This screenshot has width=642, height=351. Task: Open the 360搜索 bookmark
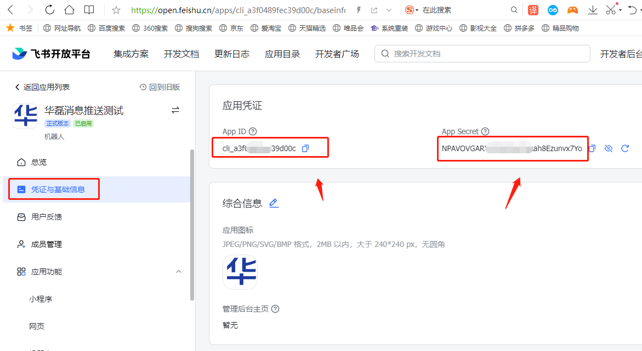click(150, 28)
